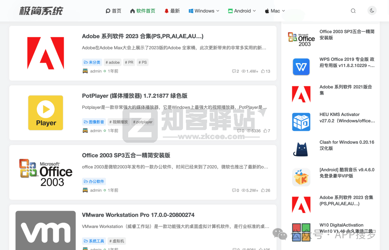
Task: Expand the Windows dropdown menu
Action: [x=204, y=11]
